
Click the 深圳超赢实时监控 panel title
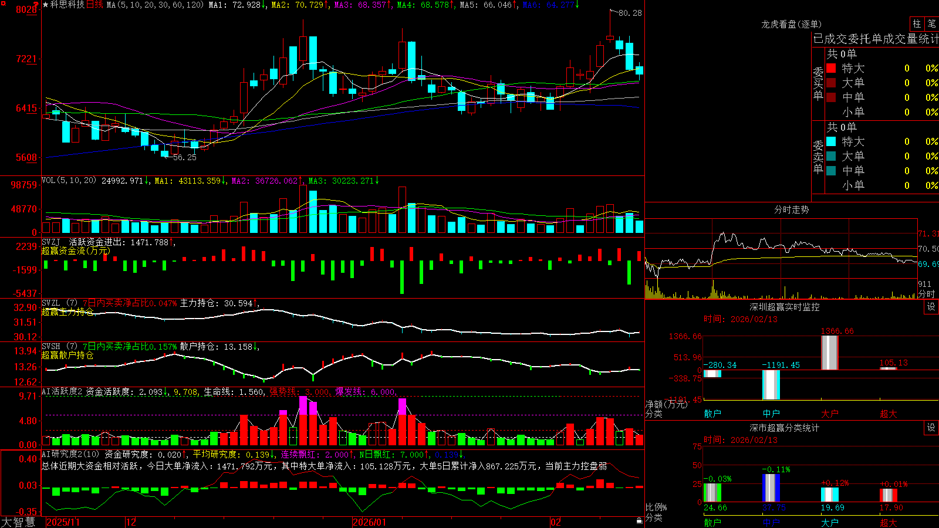pyautogui.click(x=785, y=307)
